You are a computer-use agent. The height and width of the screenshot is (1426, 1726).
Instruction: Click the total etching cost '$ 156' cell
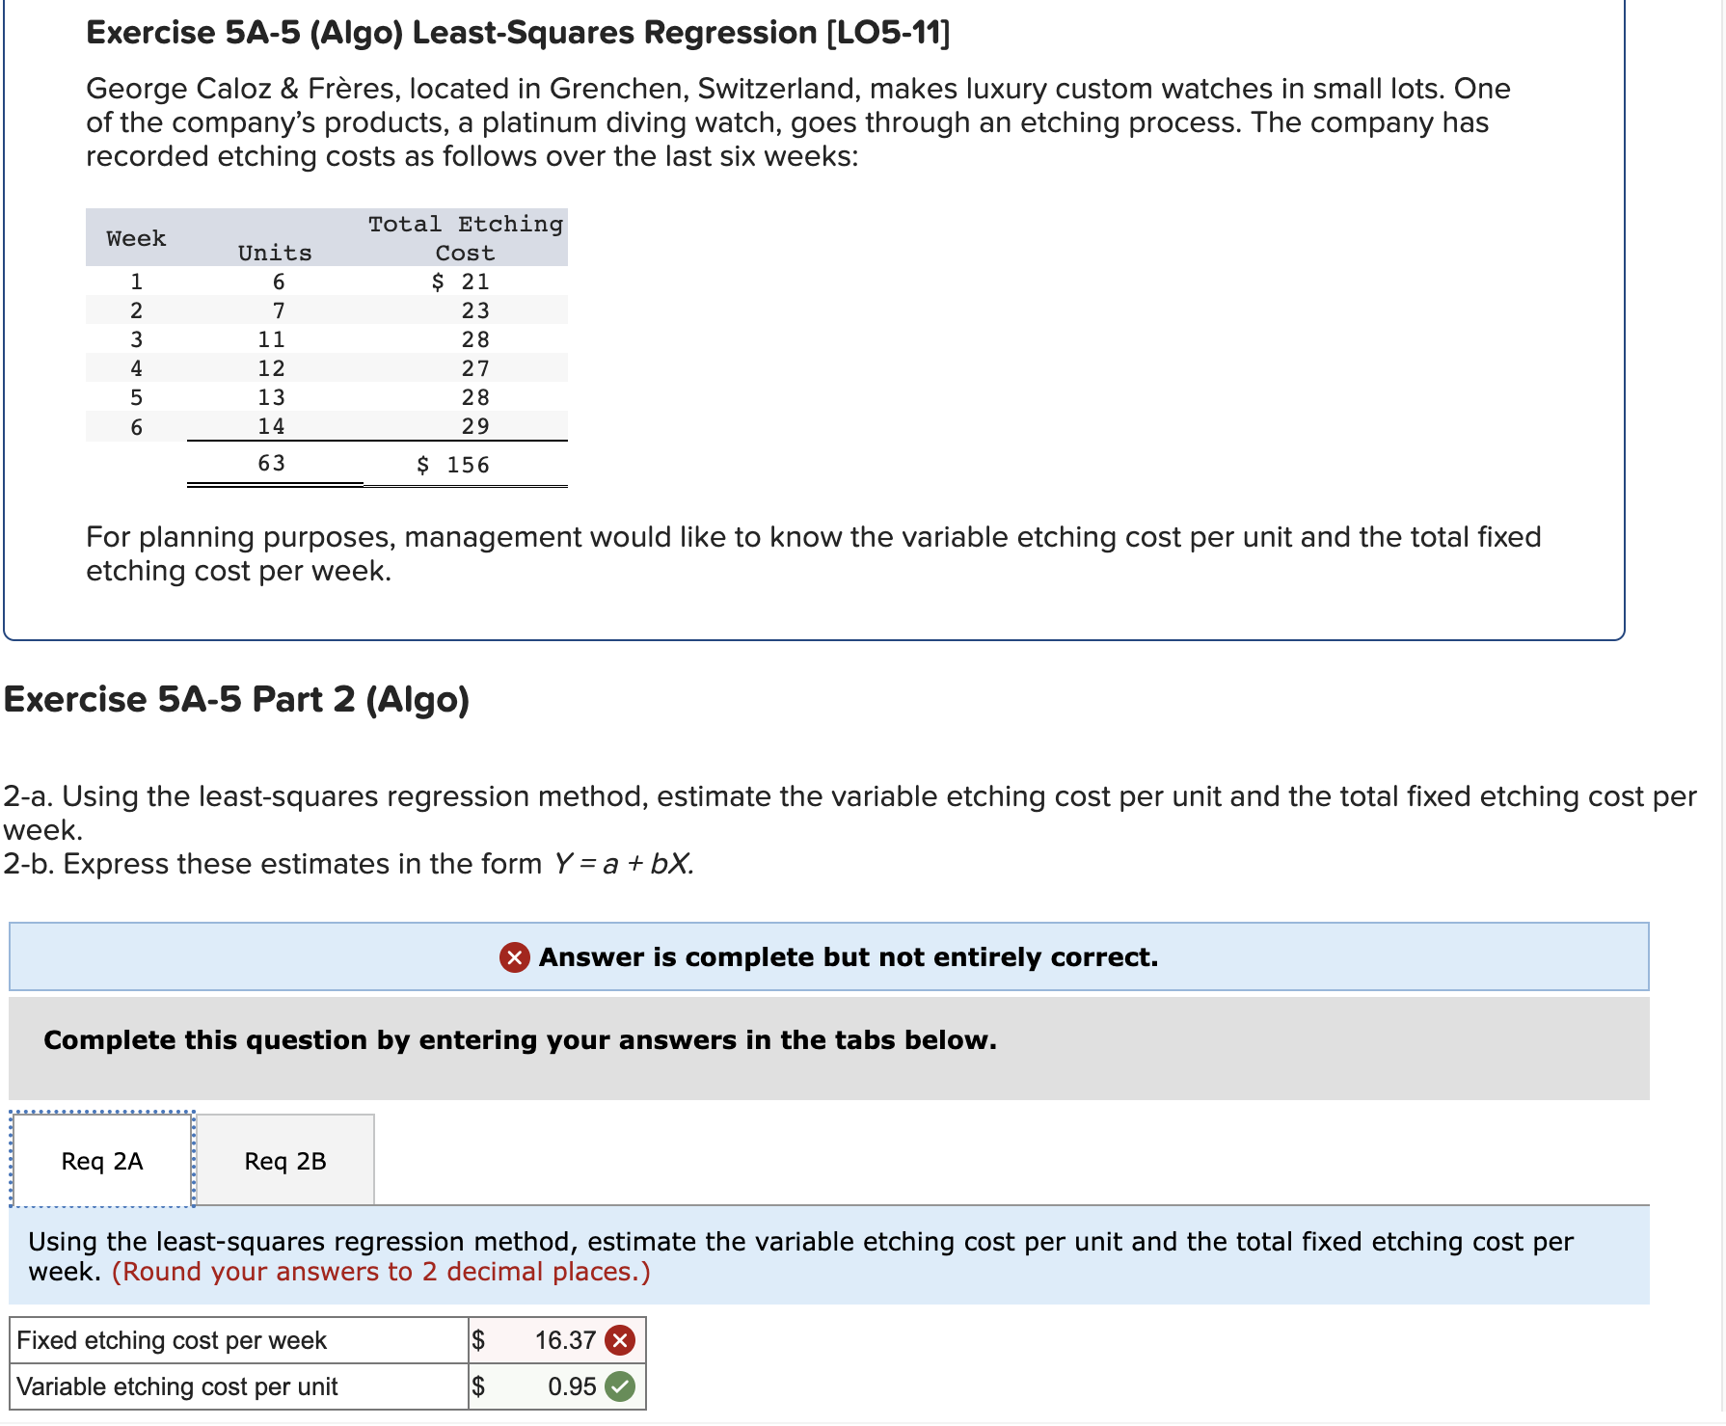453,465
